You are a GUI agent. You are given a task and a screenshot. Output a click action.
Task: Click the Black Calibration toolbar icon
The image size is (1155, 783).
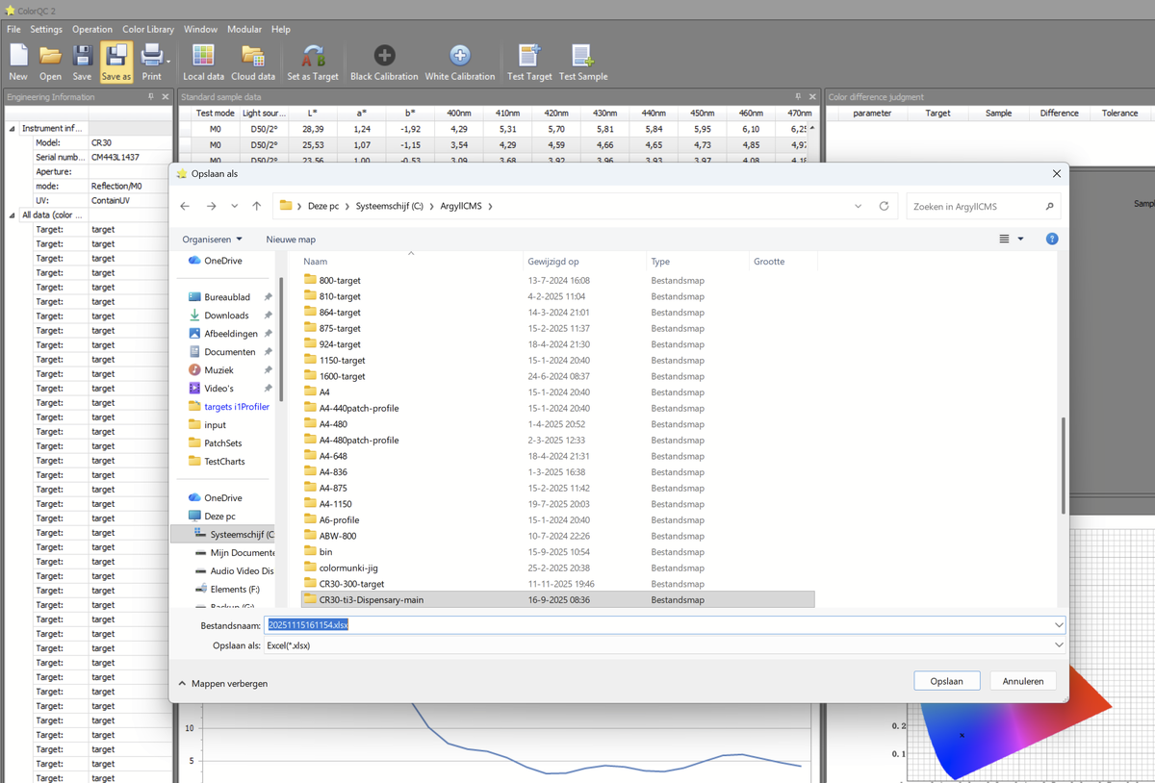384,63
